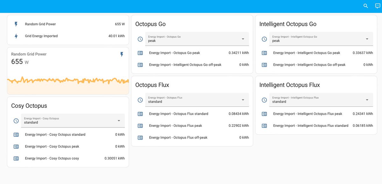
Task: Click the counter icon for Intelligent Octopus Go peak
Action: tap(265, 53)
